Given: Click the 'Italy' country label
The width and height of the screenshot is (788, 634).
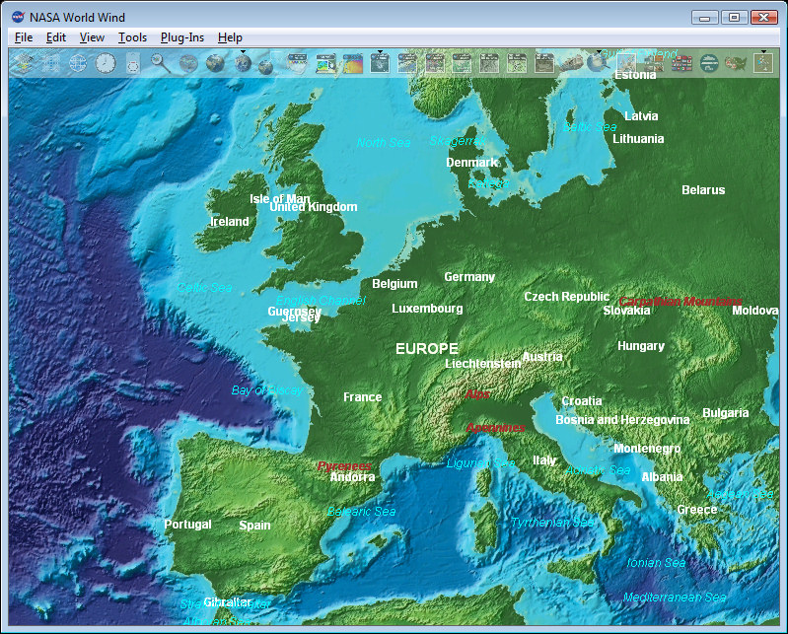Looking at the screenshot, I should pyautogui.click(x=544, y=460).
